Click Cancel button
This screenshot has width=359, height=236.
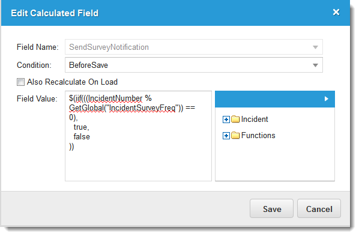[319, 208]
